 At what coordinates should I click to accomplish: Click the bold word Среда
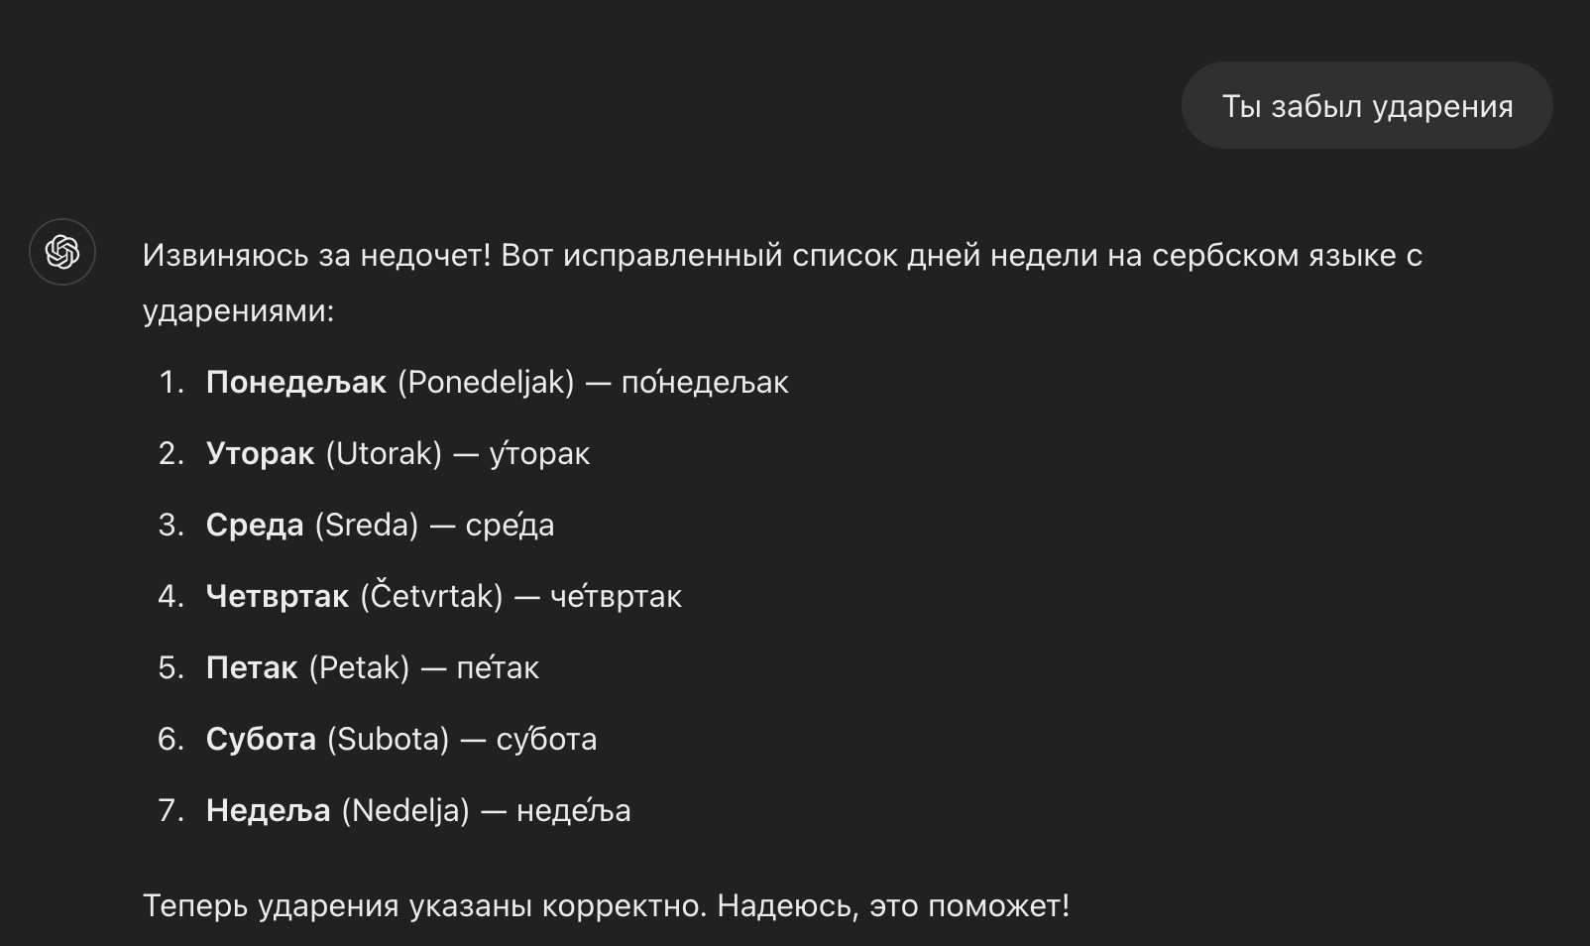pyautogui.click(x=255, y=526)
